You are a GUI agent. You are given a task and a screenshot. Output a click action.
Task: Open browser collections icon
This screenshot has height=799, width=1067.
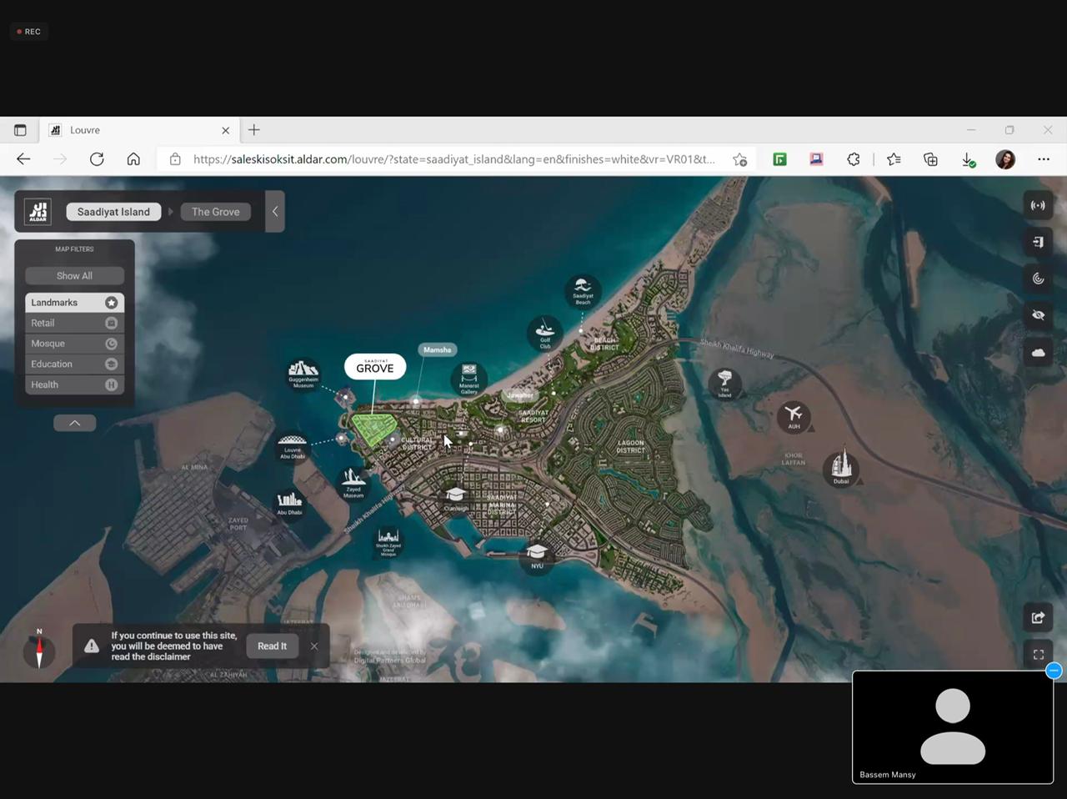(931, 159)
